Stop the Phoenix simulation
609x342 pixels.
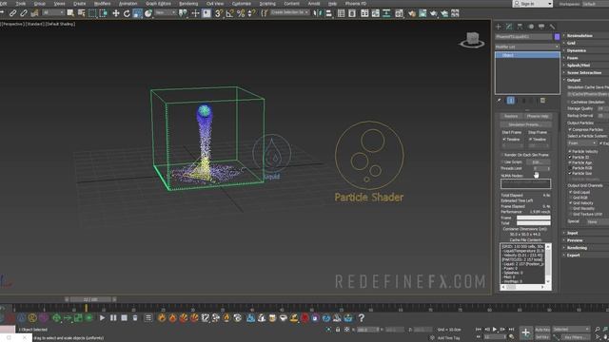125,318
